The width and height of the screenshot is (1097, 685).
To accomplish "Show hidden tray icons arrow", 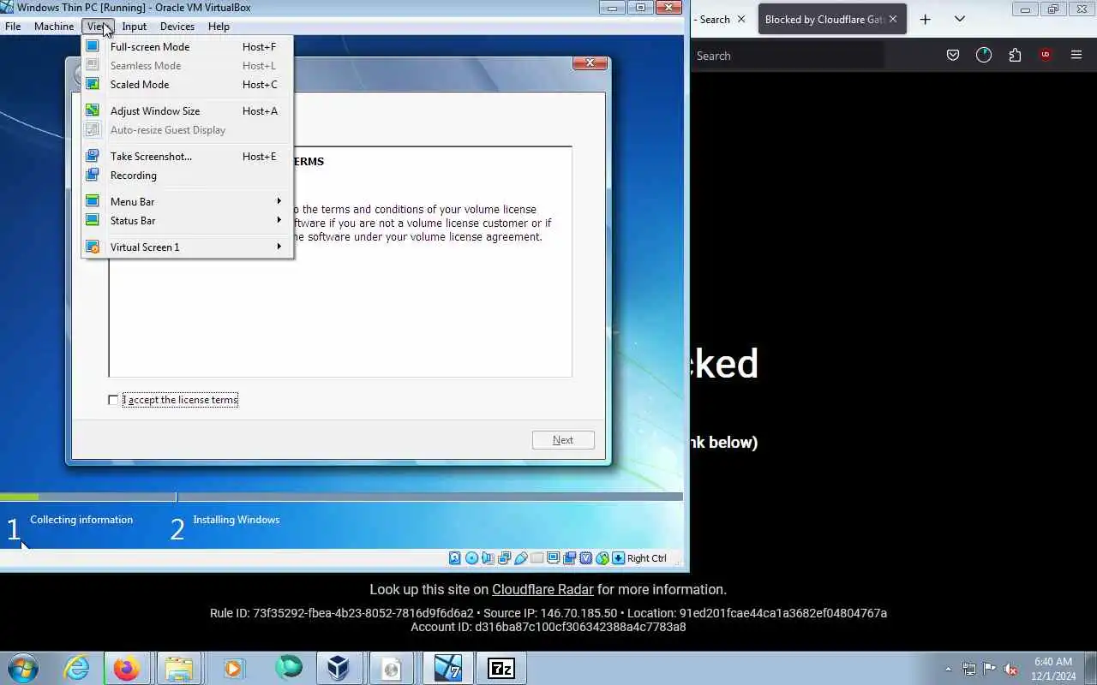I will click(x=948, y=669).
